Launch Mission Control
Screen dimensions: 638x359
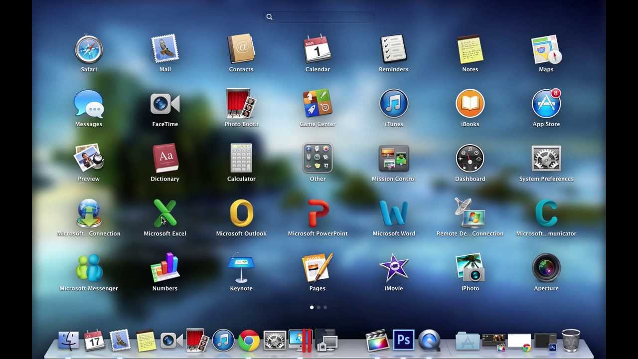[394, 159]
